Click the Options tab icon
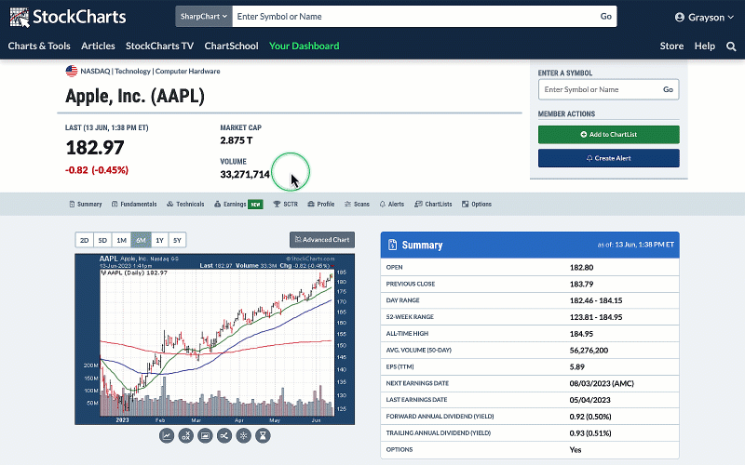745x465 pixels. [465, 204]
